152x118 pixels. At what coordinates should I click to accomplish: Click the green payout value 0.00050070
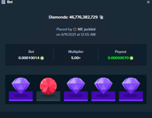click(118, 58)
